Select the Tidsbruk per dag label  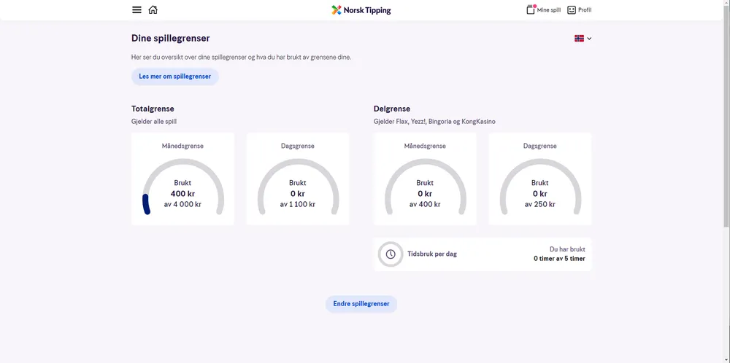(432, 254)
